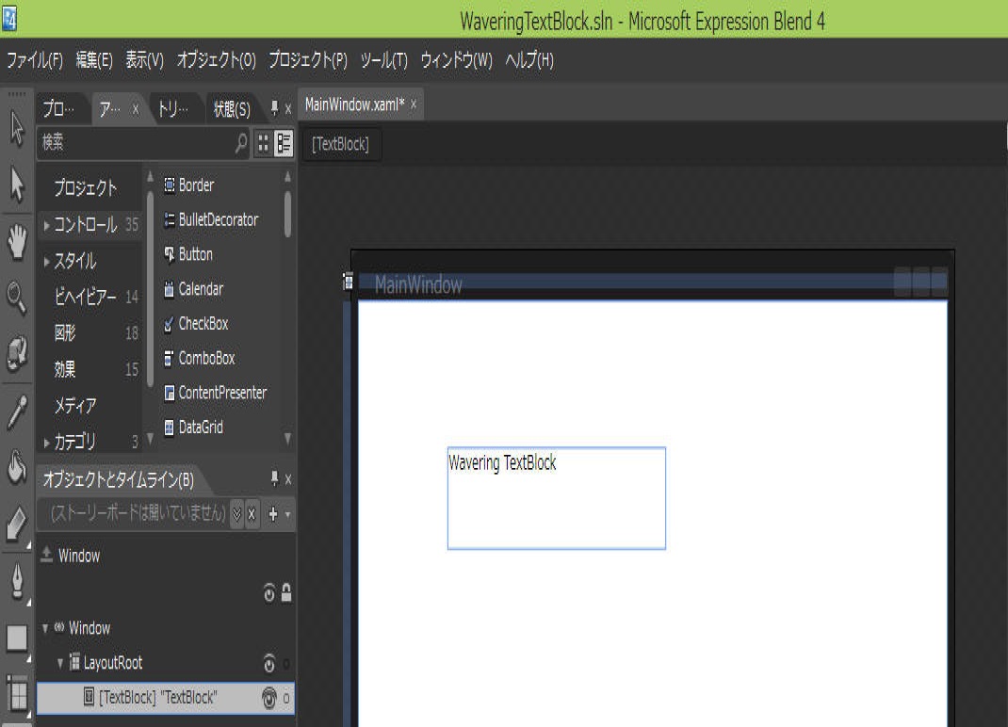Expand the スタイル category
This screenshot has width=1008, height=727.
point(47,262)
